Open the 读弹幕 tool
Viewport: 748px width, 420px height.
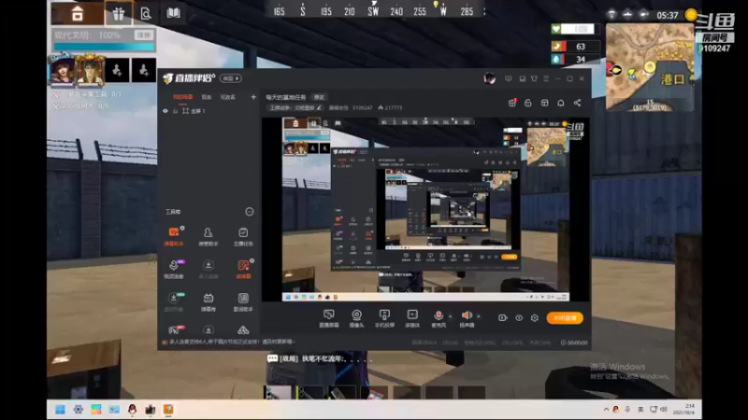243,269
